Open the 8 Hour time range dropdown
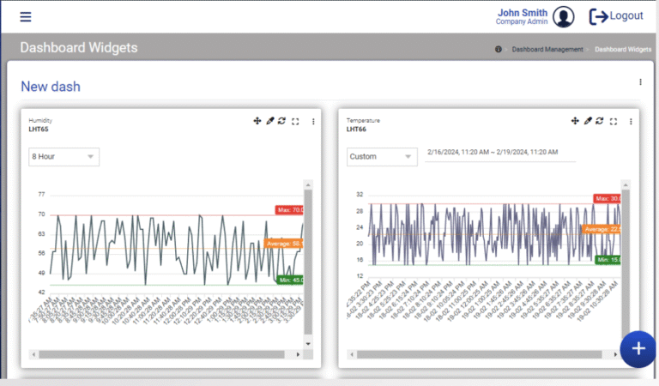Screen dimensions: 659x386 (x=63, y=157)
